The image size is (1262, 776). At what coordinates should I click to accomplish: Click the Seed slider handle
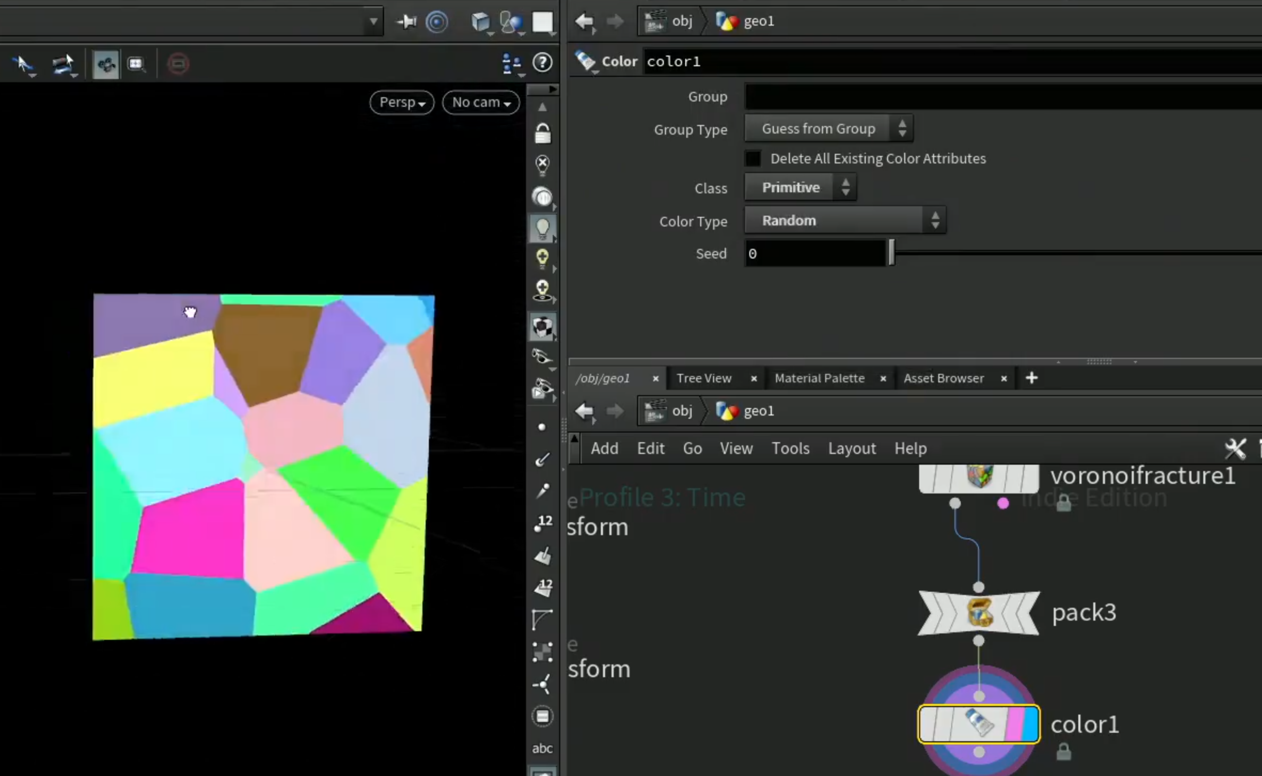tap(891, 253)
